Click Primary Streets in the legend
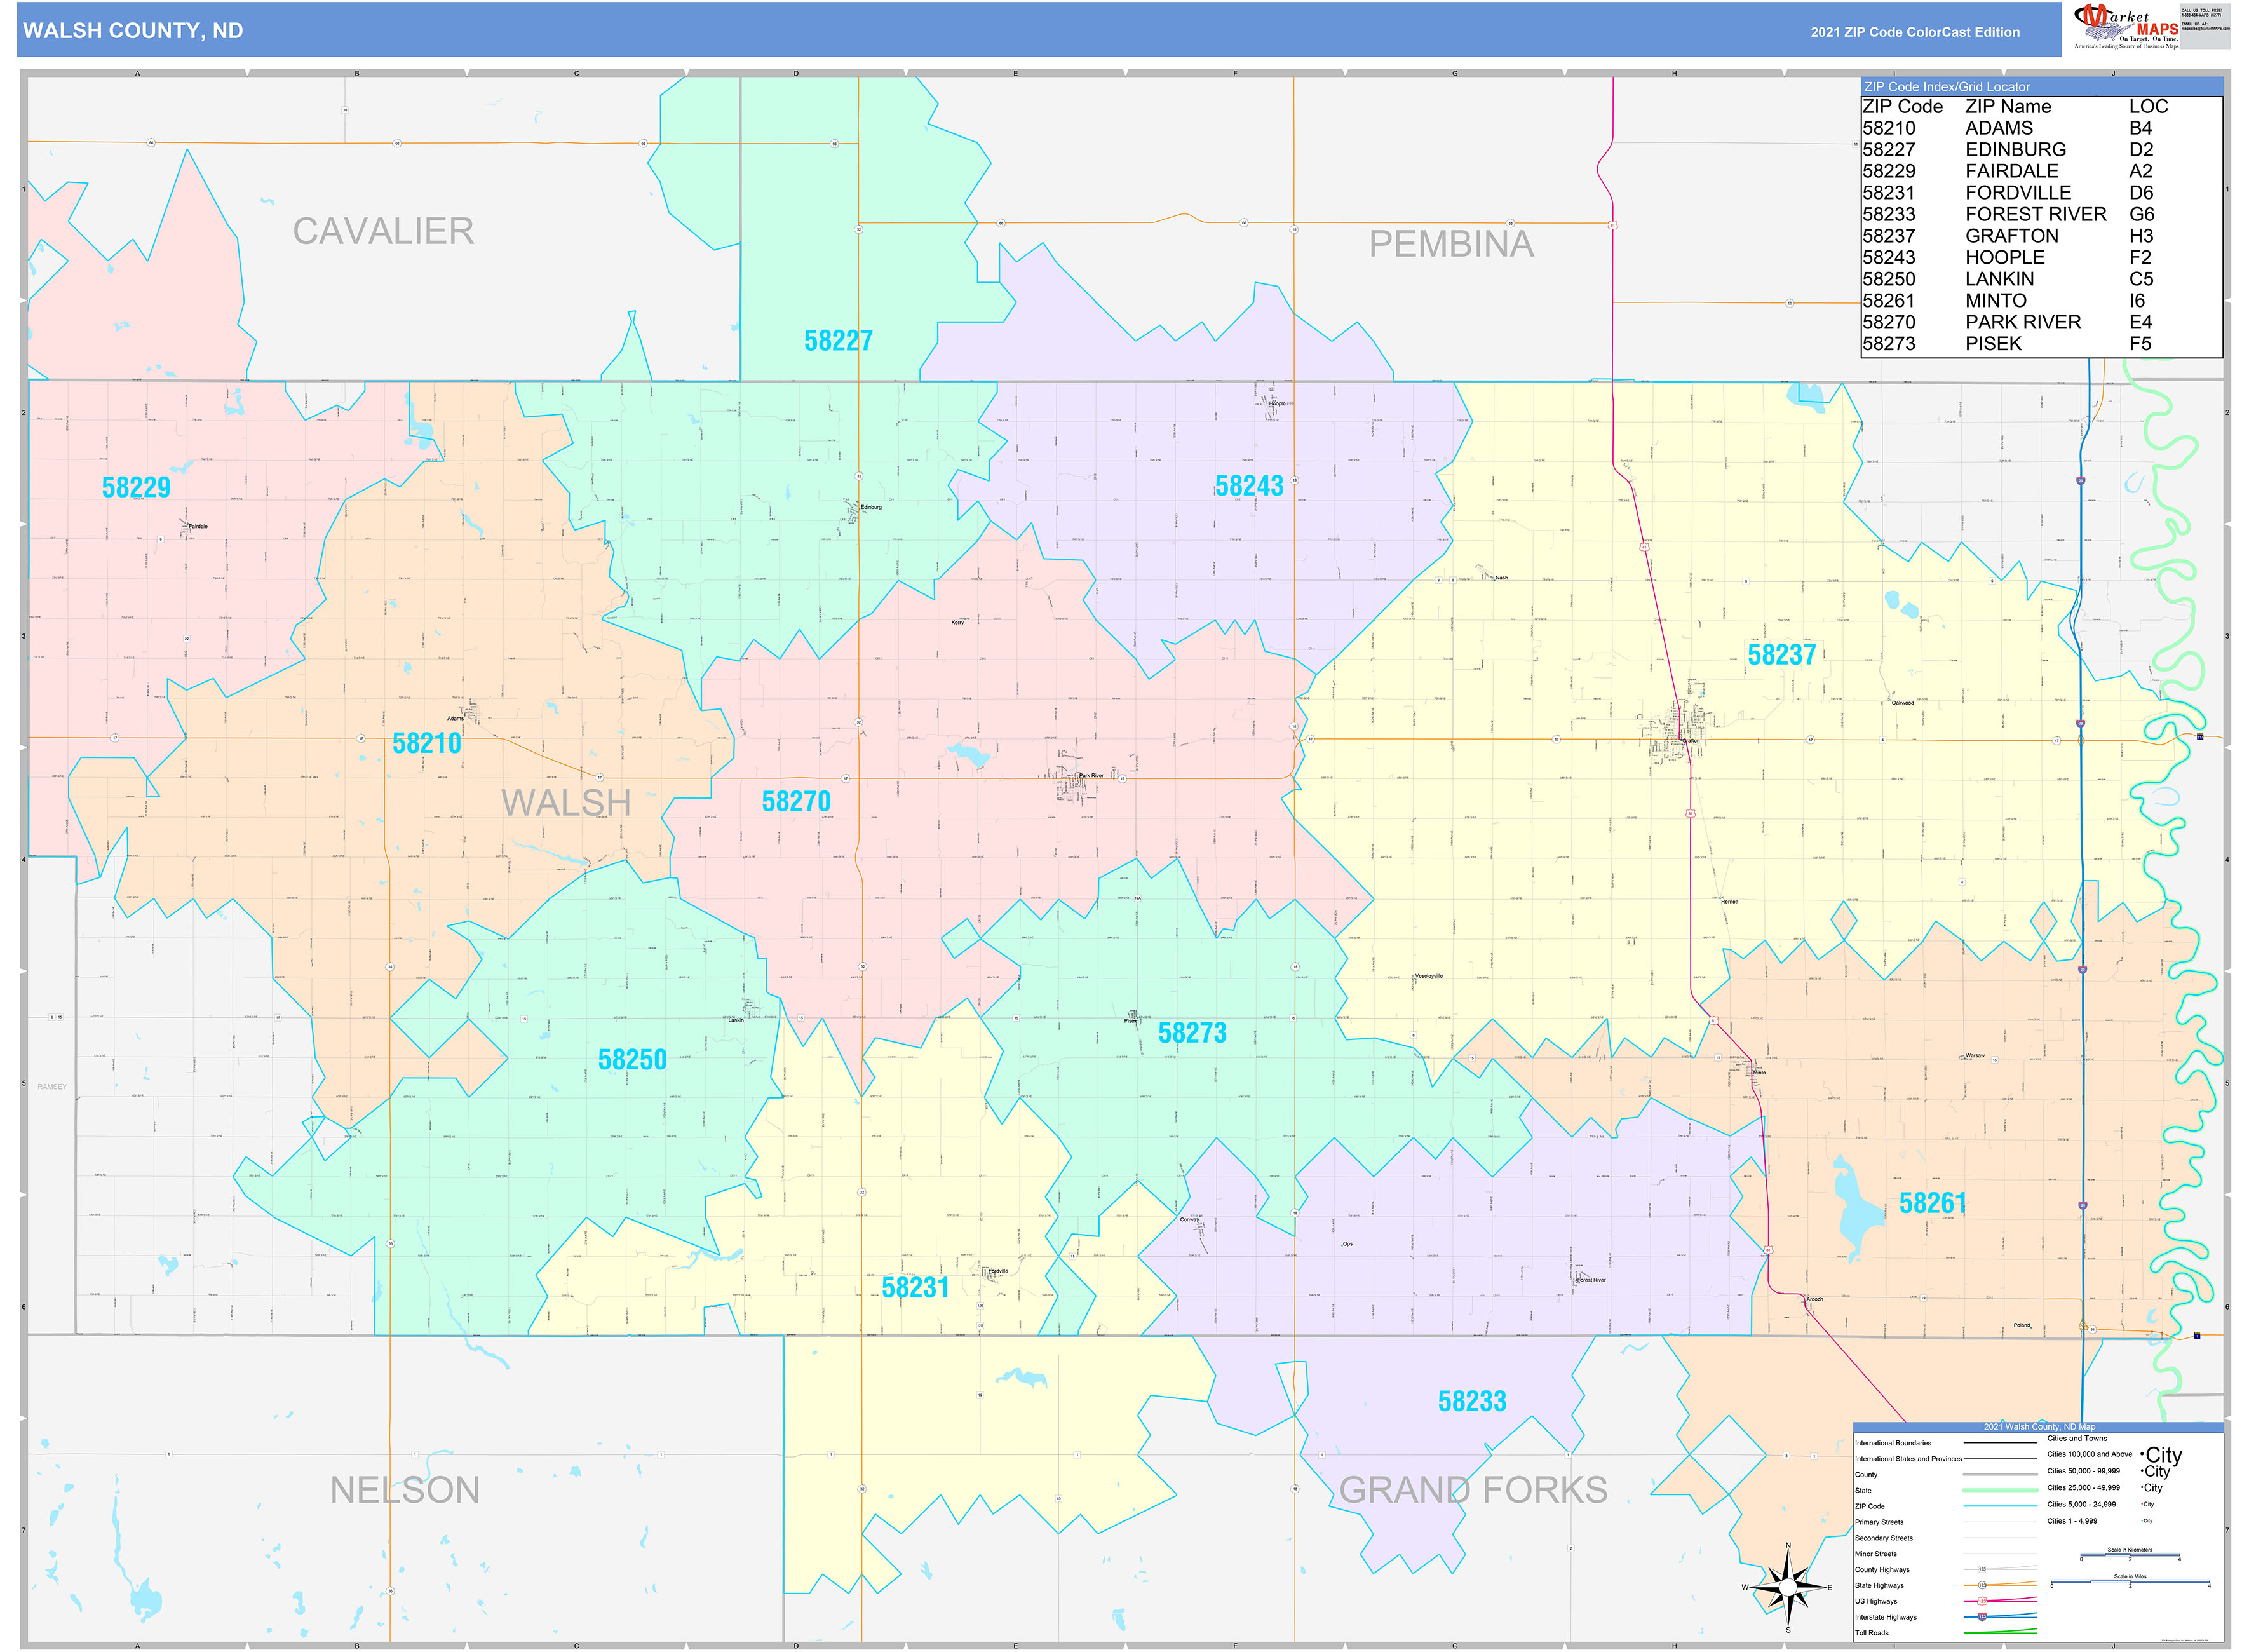The image size is (2242, 1652). click(x=1879, y=1522)
